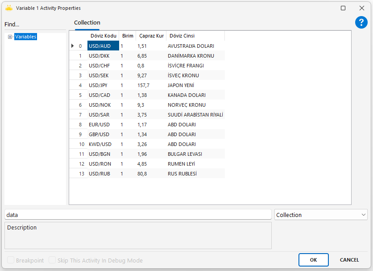Viewport: 373px width, 271px height.
Task: Toggle Skip This Activity In Debug Mode
Action: pyautogui.click(x=52, y=260)
